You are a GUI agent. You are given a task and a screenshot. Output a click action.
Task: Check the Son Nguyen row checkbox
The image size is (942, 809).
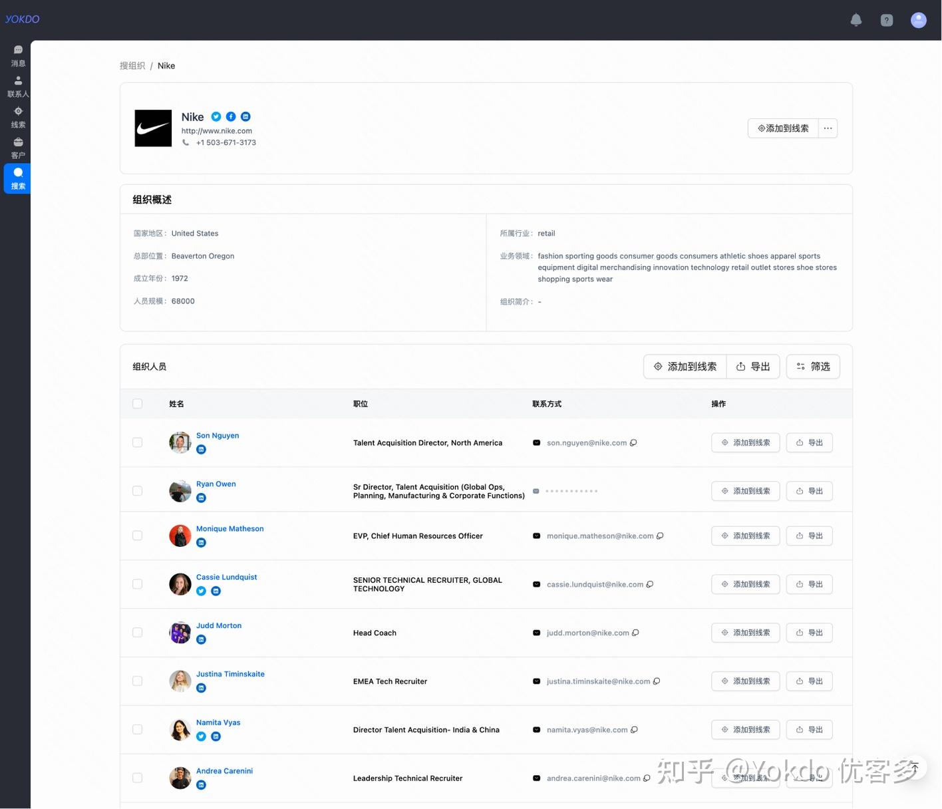pos(138,442)
